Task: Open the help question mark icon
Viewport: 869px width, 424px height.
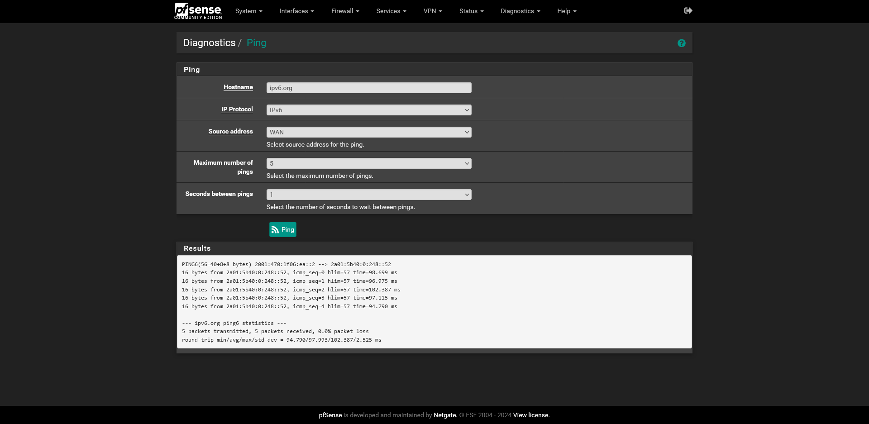Action: pos(681,43)
